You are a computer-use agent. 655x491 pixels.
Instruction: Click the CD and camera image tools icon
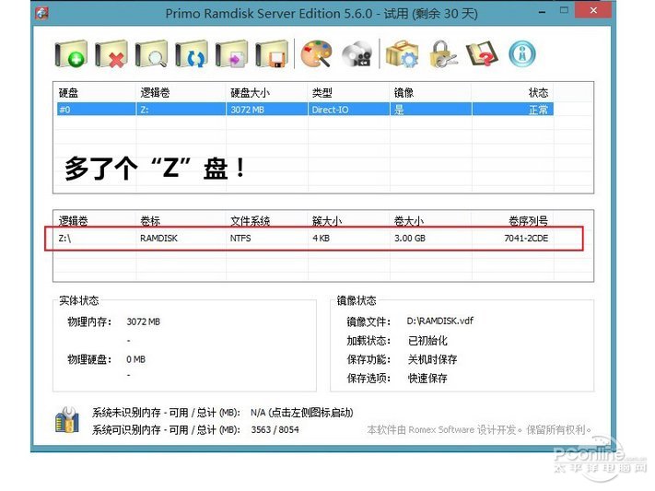tap(357, 54)
